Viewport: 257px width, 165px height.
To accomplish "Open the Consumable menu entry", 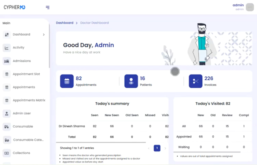I will [23, 126].
